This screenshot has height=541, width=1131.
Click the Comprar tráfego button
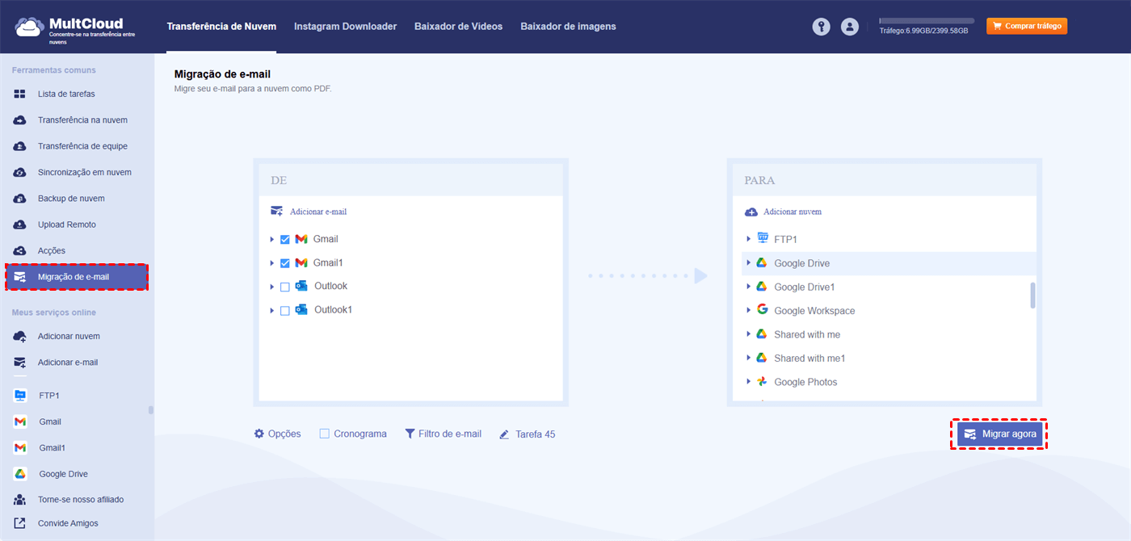(1027, 27)
